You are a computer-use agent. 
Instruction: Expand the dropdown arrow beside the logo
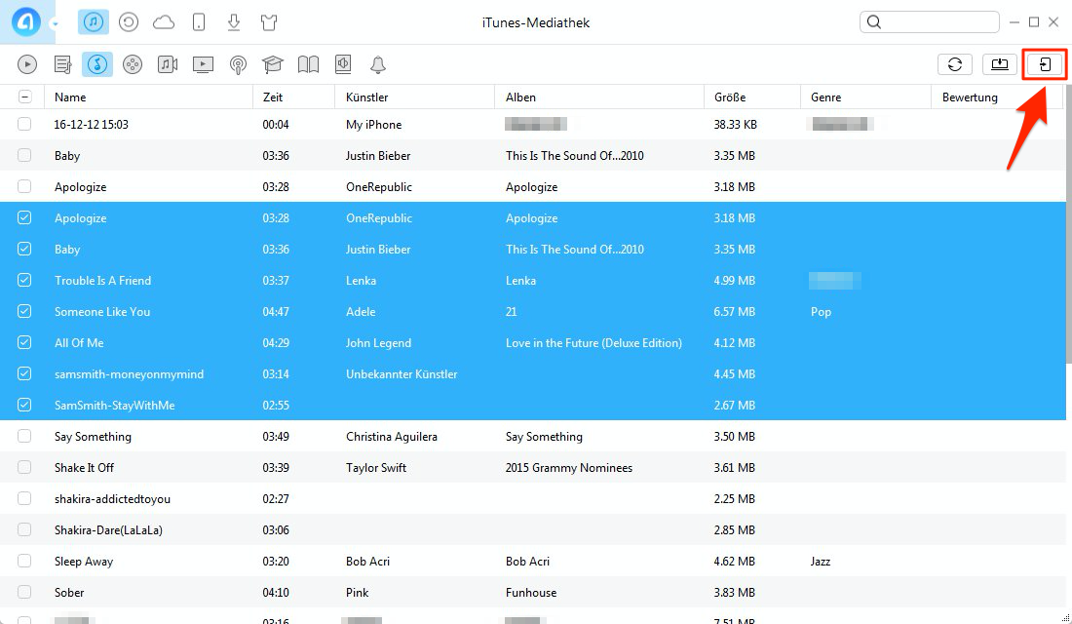pyautogui.click(x=55, y=24)
